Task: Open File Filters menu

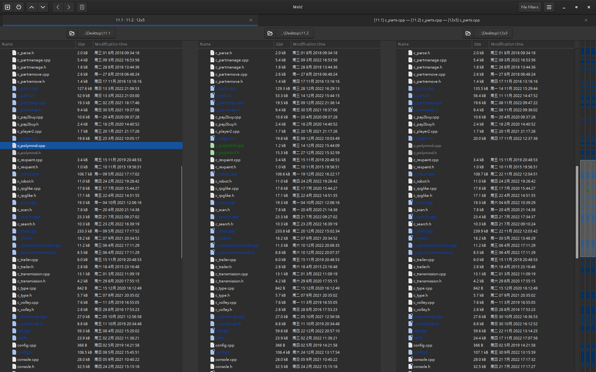Action: pos(530,7)
